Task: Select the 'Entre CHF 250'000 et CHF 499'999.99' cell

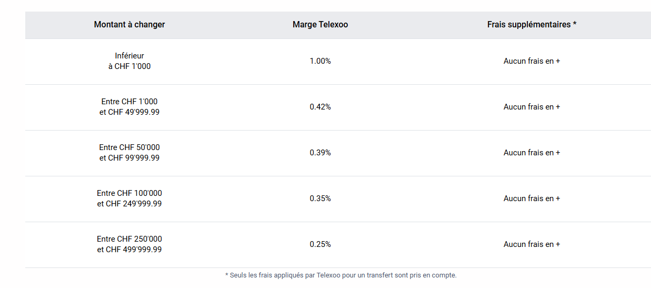Action: tap(129, 244)
